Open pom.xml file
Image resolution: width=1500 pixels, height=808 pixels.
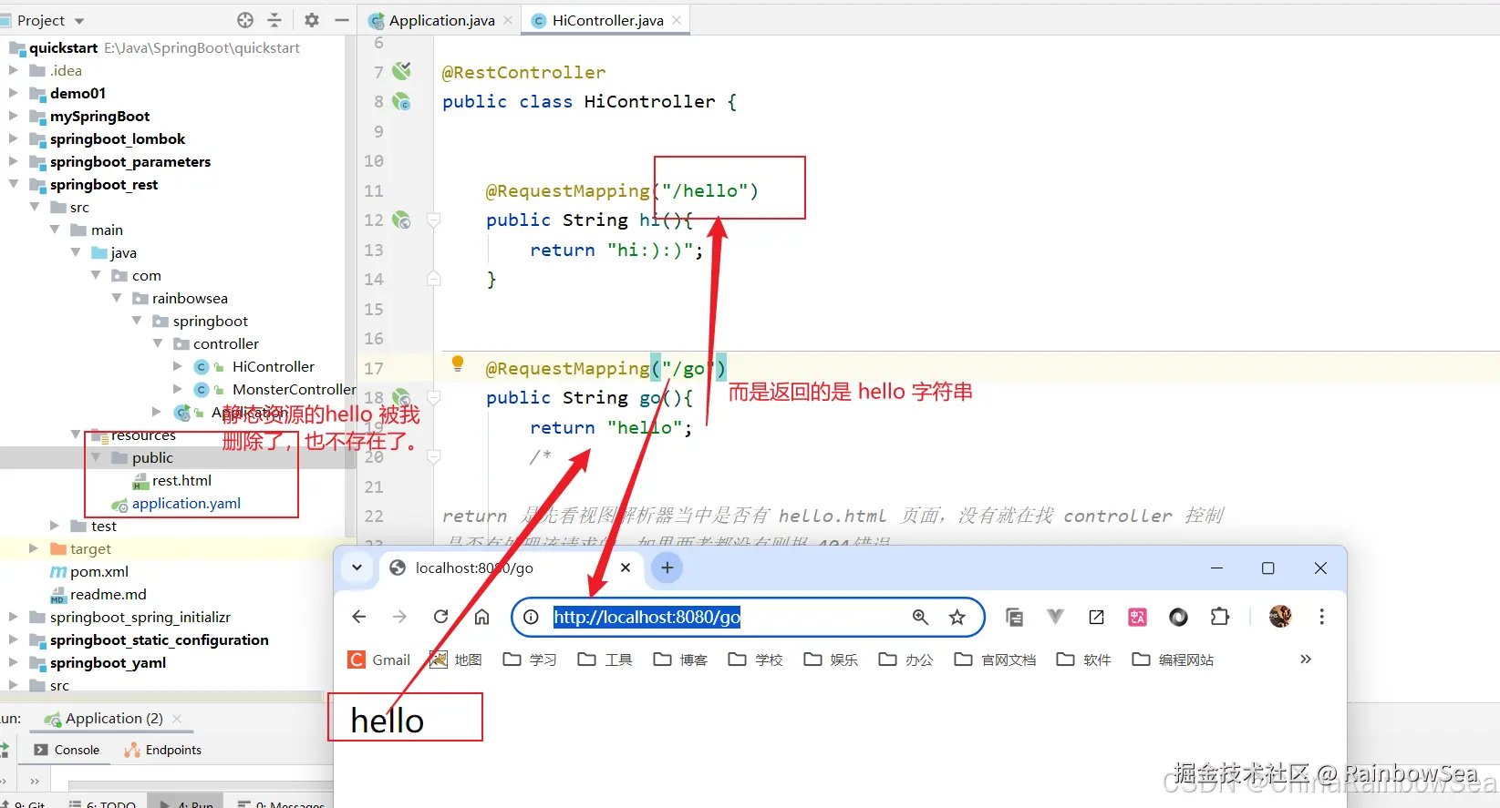(98, 571)
